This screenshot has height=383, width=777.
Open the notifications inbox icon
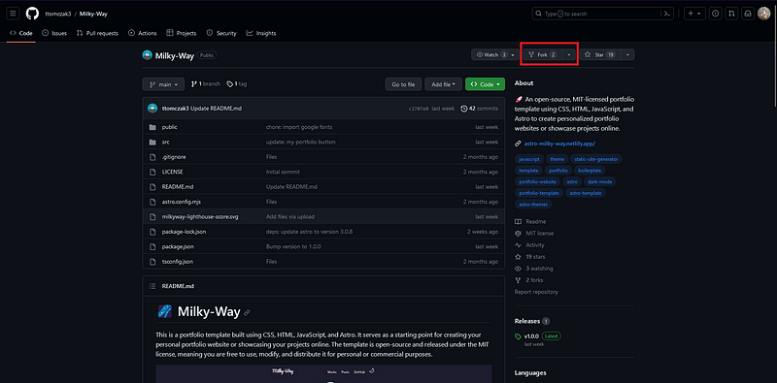747,14
